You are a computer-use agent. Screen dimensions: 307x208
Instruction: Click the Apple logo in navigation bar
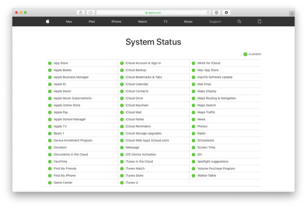(x=47, y=21)
